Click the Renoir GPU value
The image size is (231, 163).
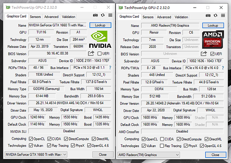pos(154,32)
